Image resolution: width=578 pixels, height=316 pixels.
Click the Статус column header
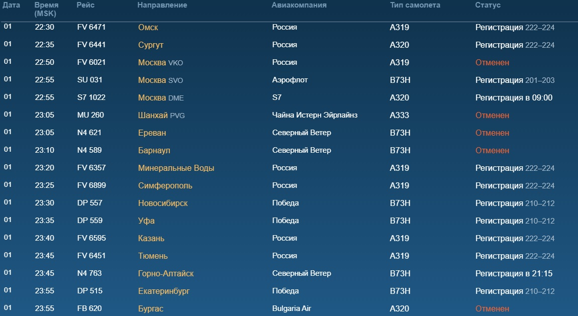(488, 5)
